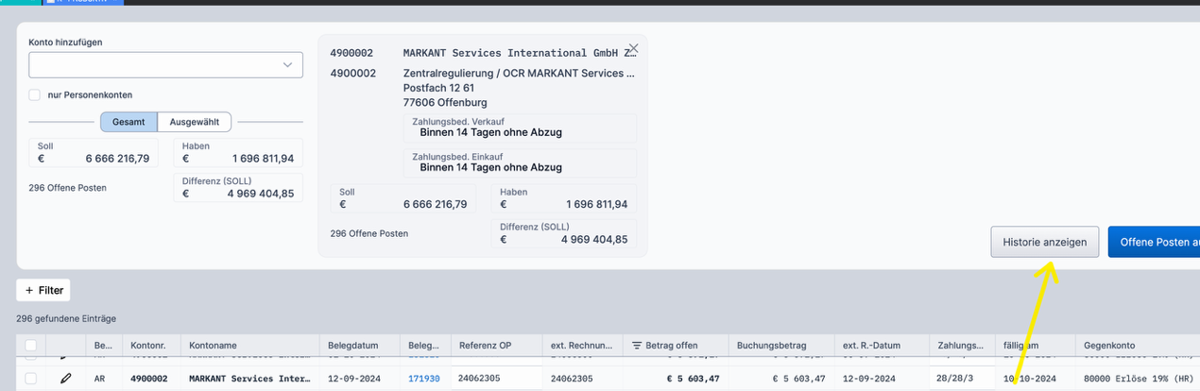Open the 'Konto hinzufügen' combo box
This screenshot has height=391, width=1200.
pos(165,64)
